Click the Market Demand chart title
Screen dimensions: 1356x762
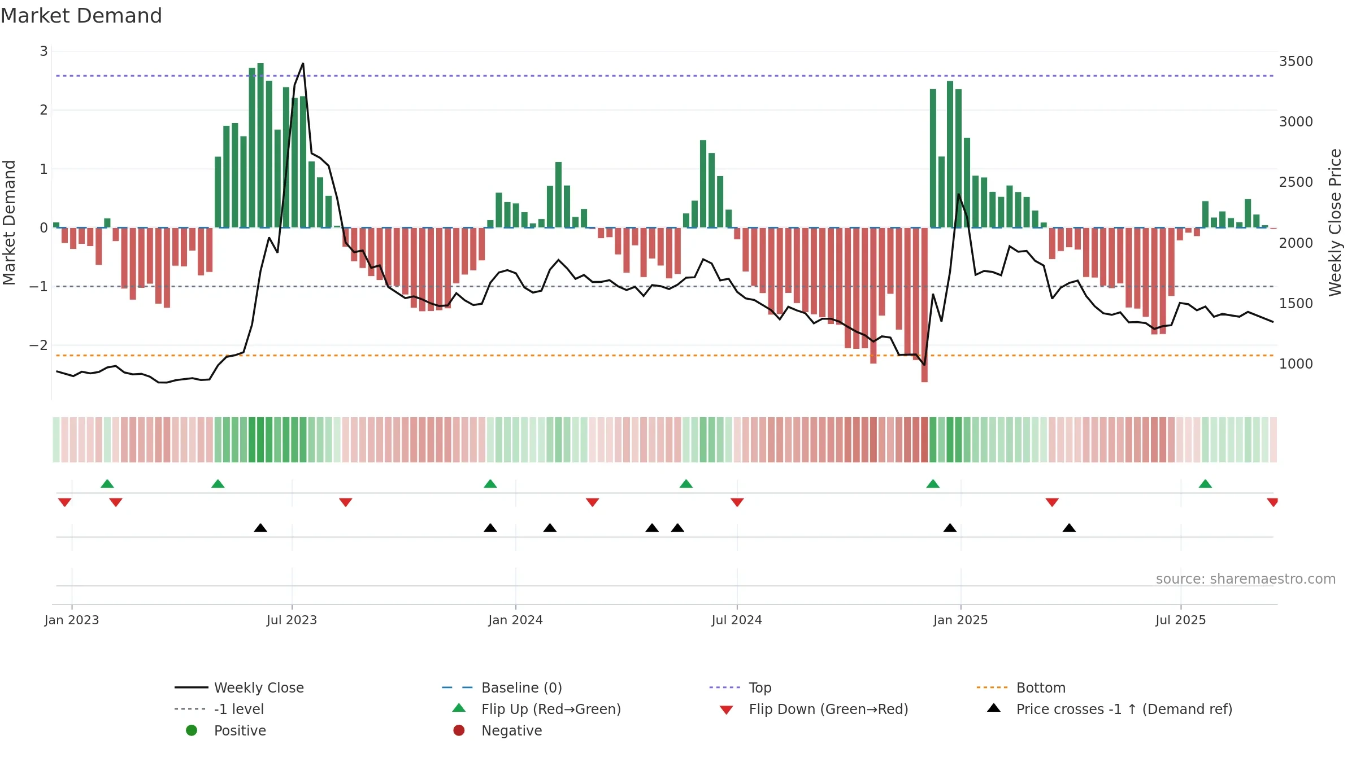click(81, 16)
